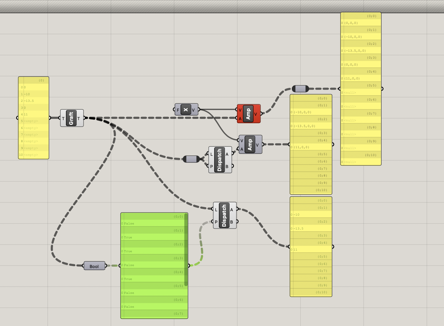Click the green boolean panel scrollbar

point(186,250)
